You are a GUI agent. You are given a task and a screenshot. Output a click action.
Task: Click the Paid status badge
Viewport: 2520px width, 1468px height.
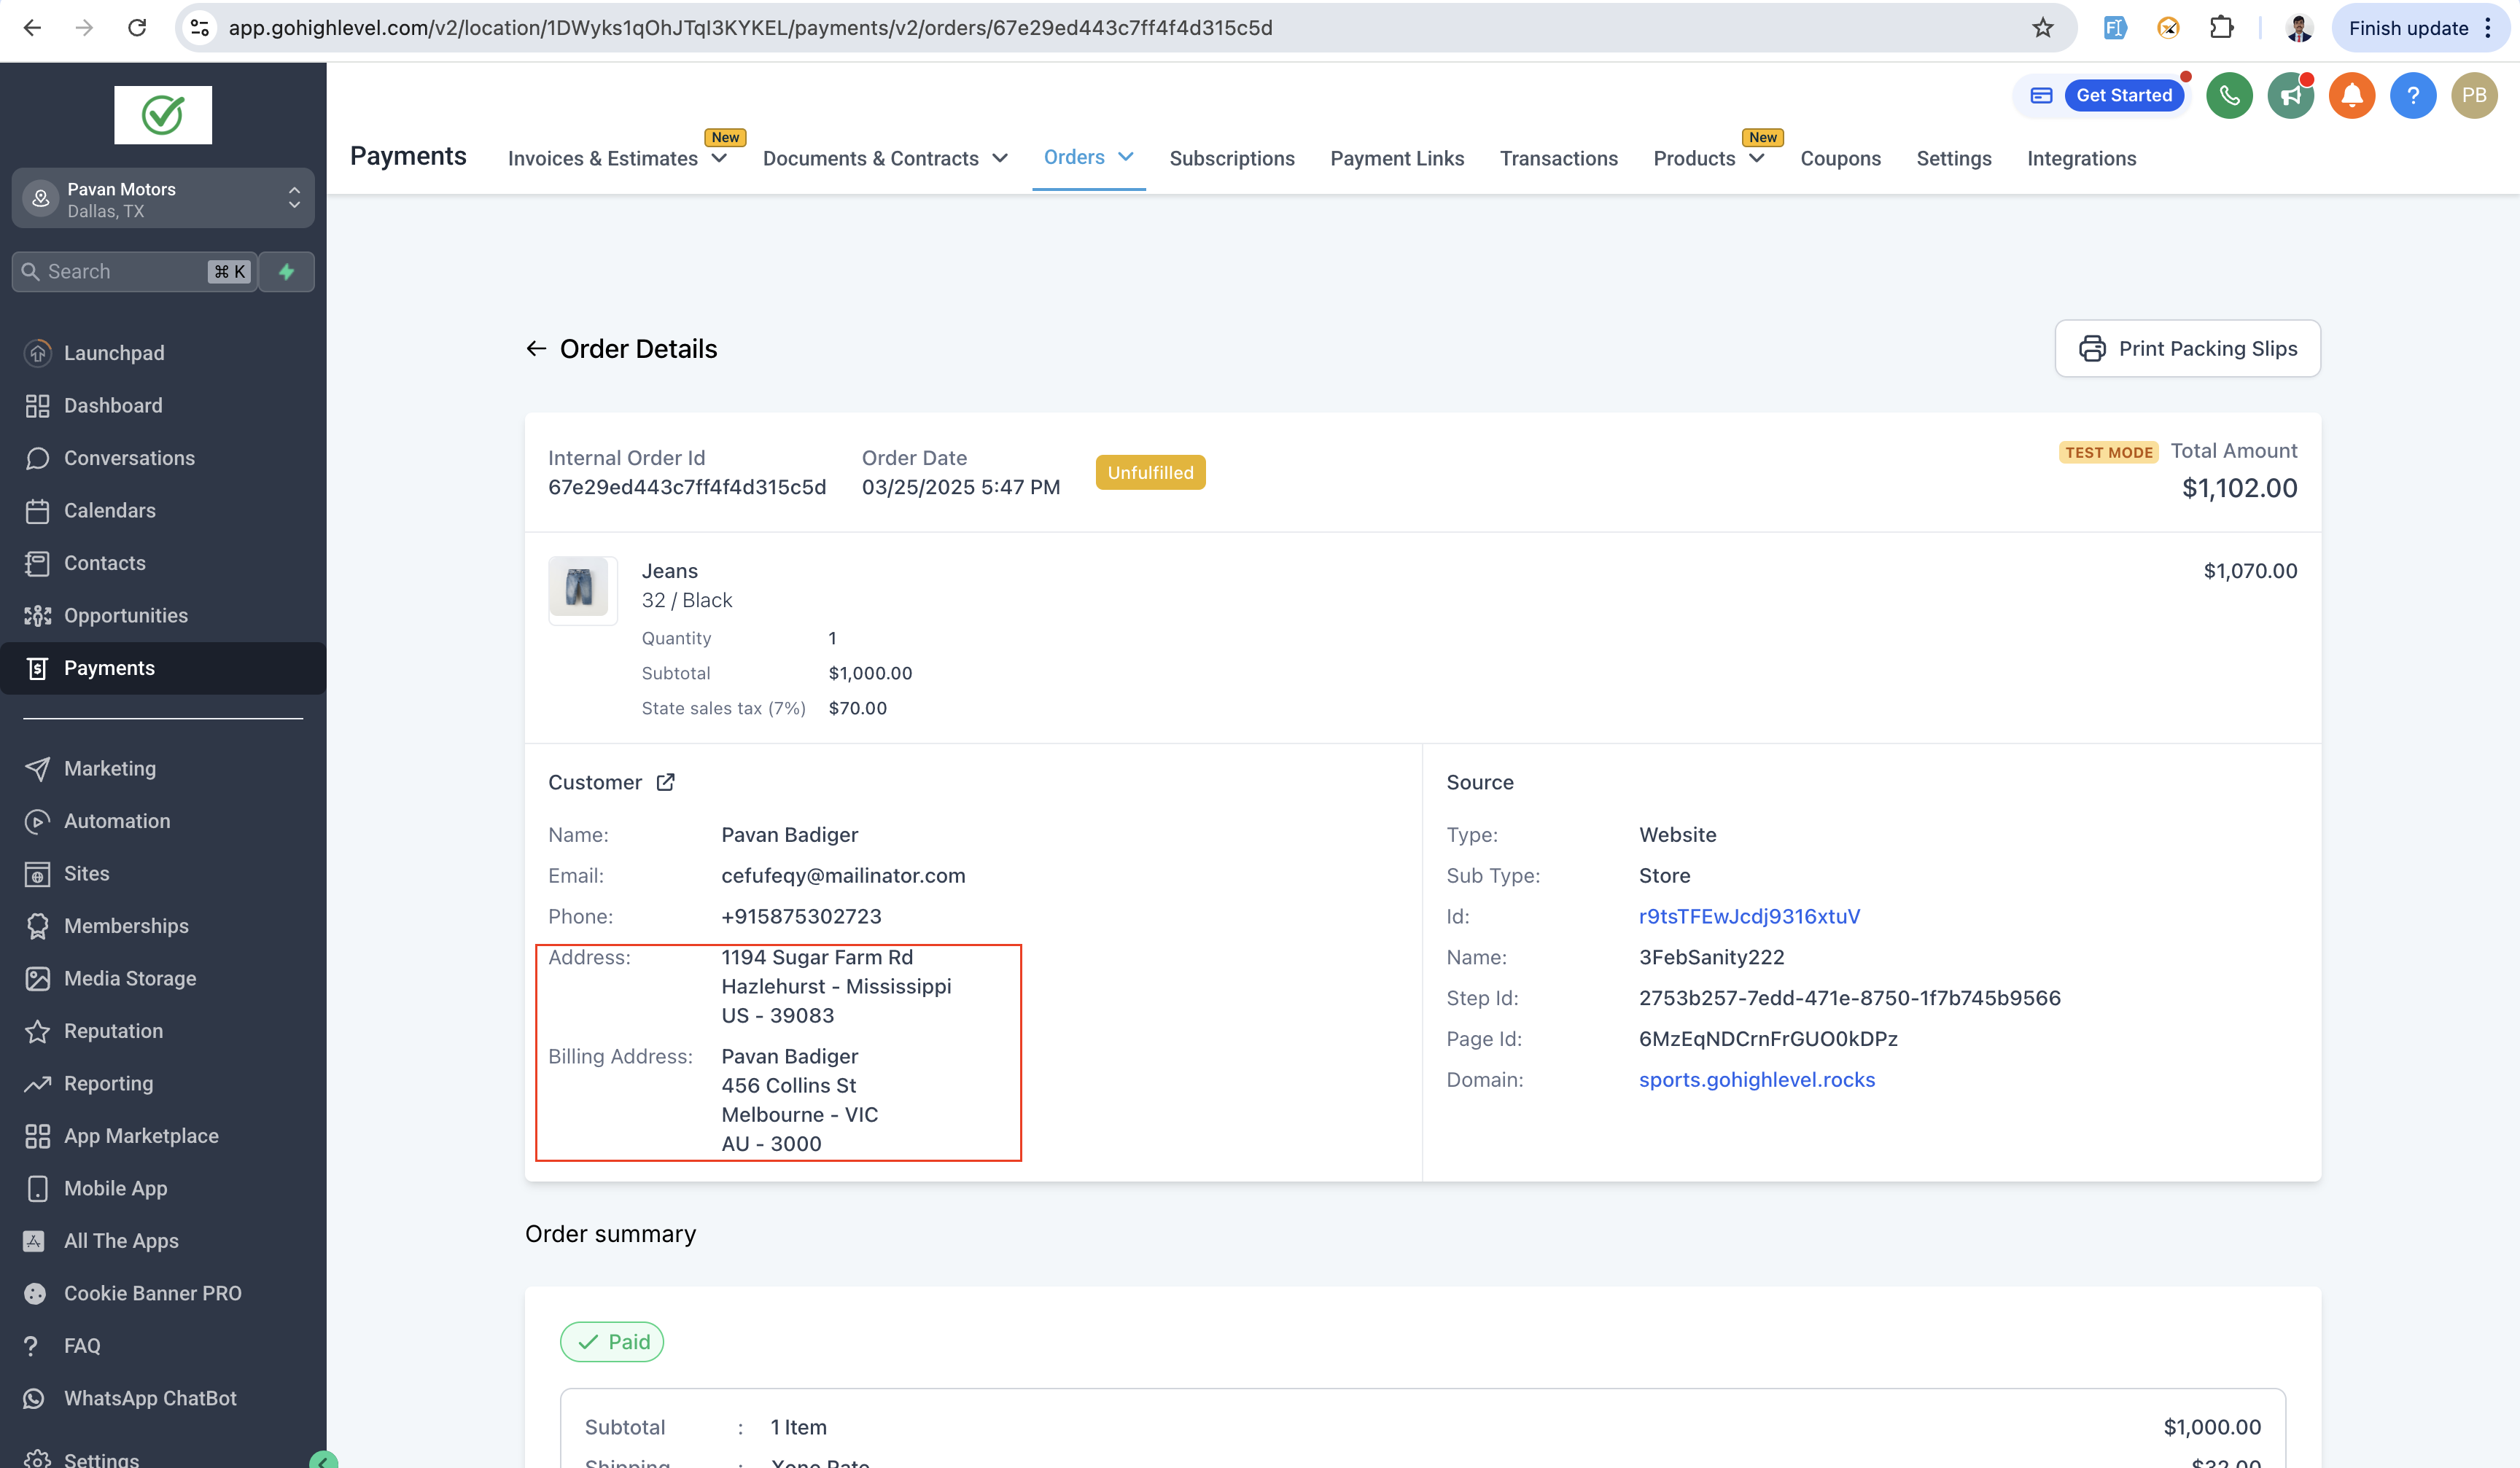point(612,1341)
